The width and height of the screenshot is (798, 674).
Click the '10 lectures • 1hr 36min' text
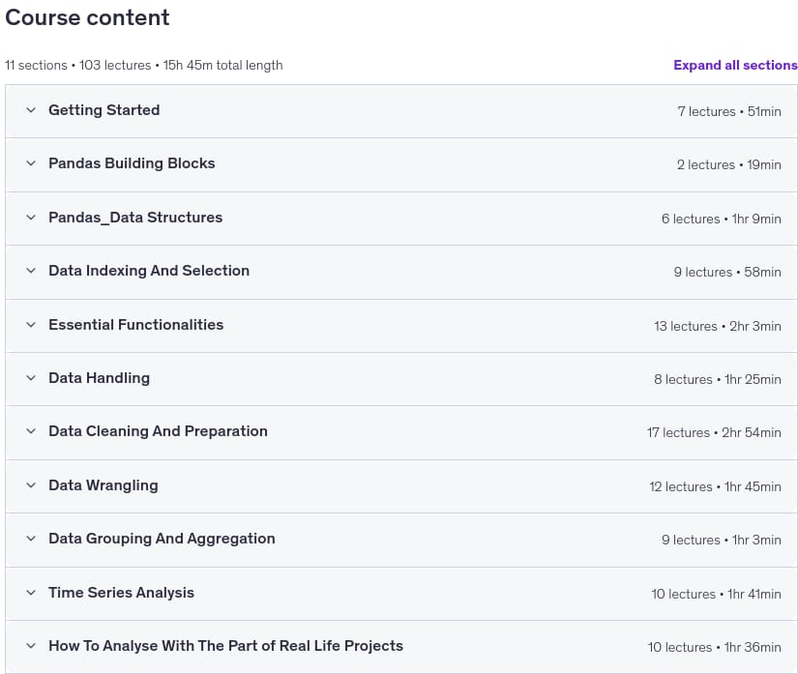pos(714,648)
